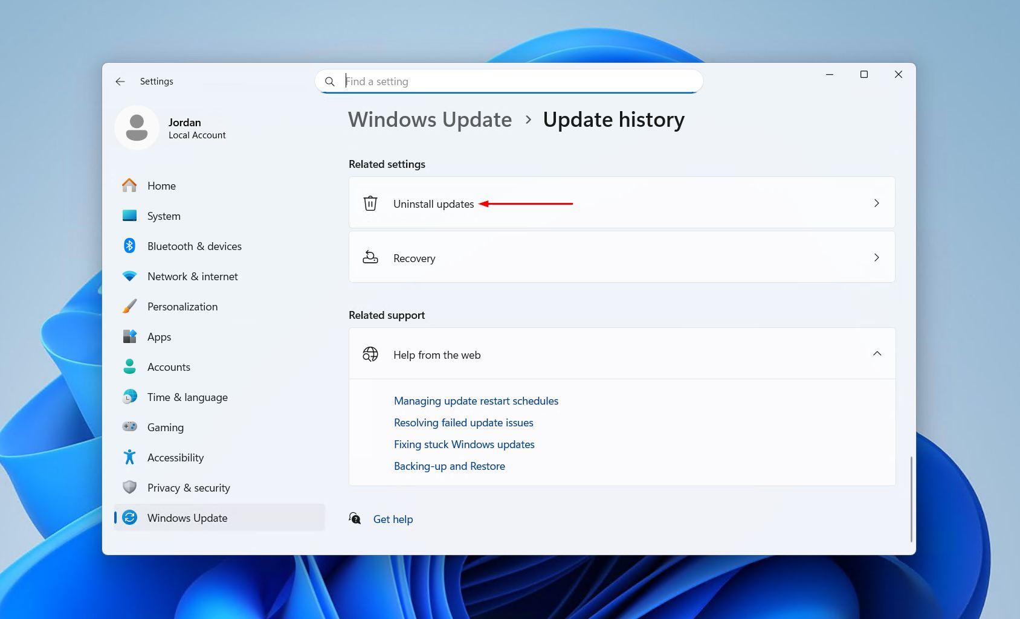The image size is (1020, 619).
Task: Open Fixing stuck Windows updates link
Action: coord(464,444)
